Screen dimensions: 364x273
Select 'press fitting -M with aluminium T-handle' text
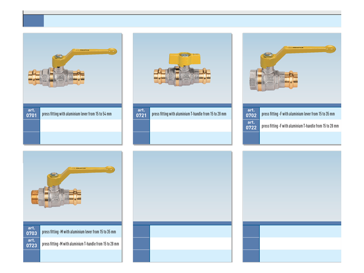click(x=81, y=244)
